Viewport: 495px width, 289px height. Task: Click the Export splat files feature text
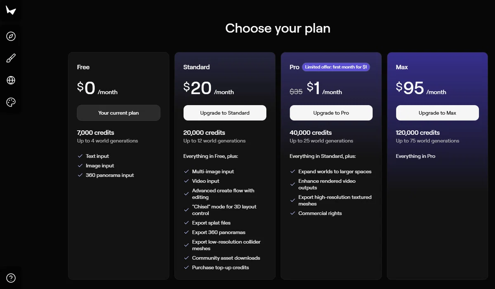point(211,223)
